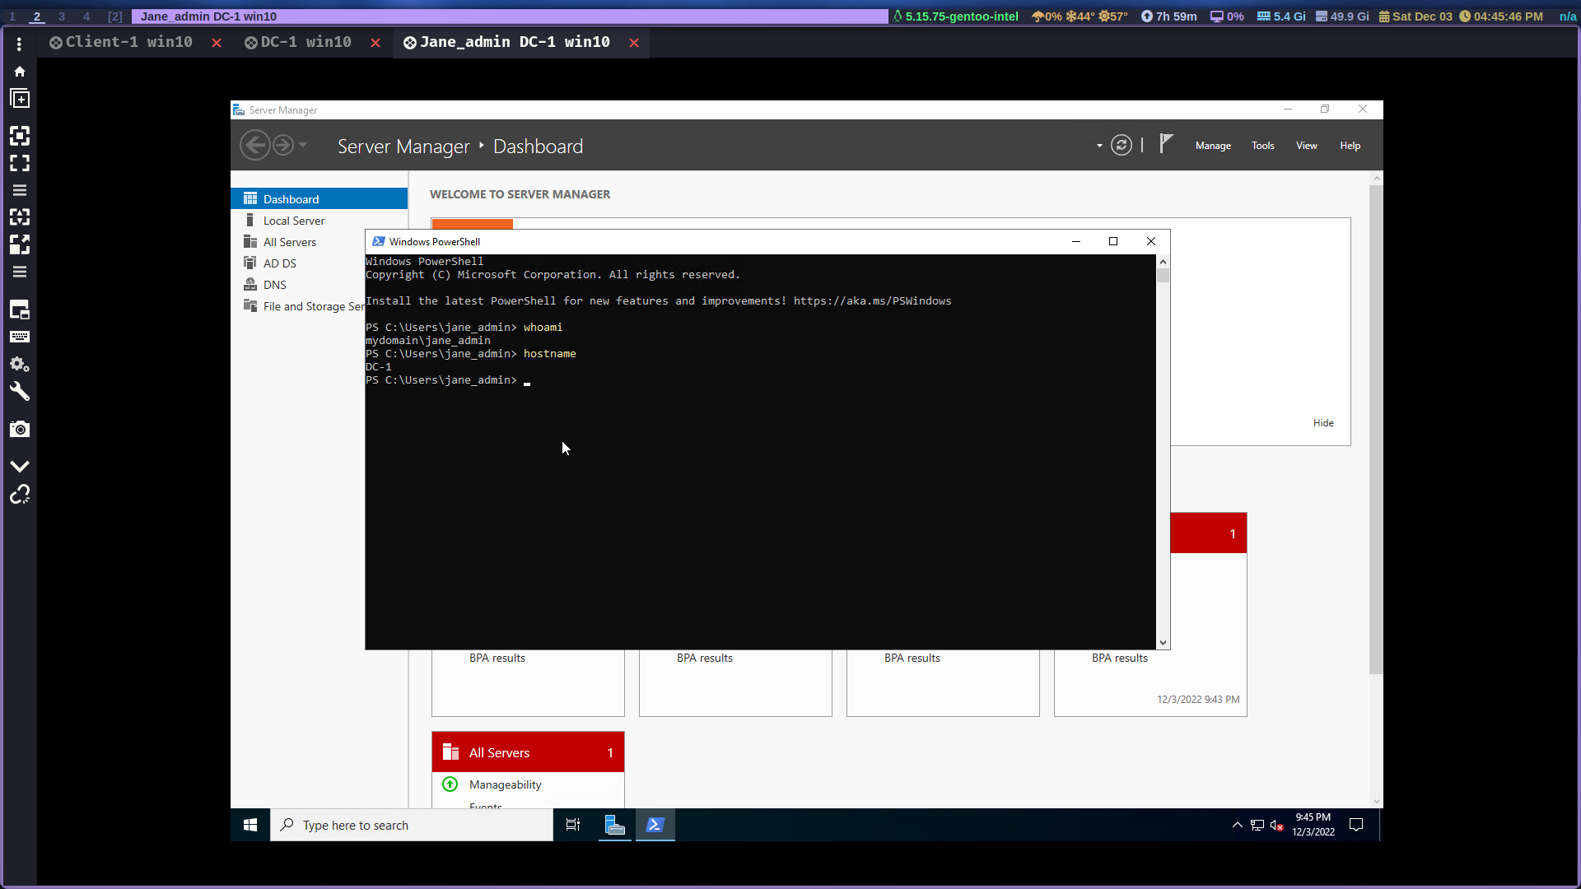The width and height of the screenshot is (1581, 889).
Task: Open the View menu
Action: pos(1306,146)
